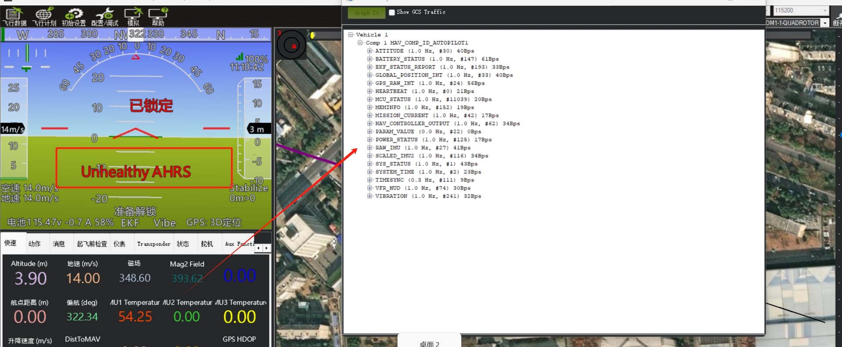Expand the HEARTBEAT message node
Image resolution: width=842 pixels, height=347 pixels.
pyautogui.click(x=370, y=91)
